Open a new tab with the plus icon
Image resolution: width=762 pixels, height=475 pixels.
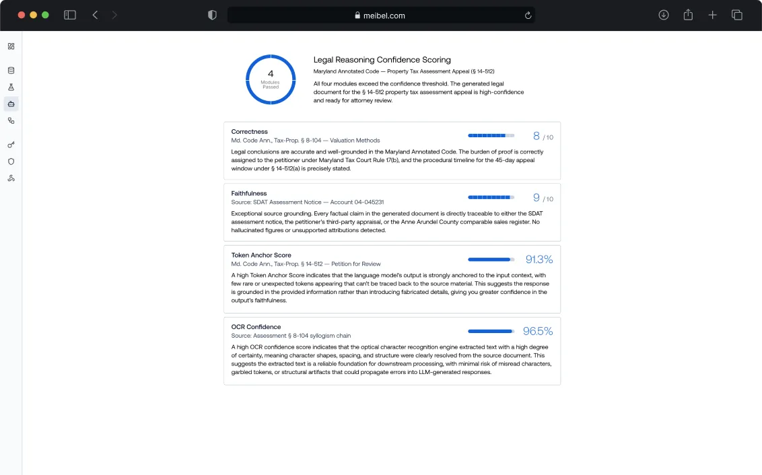(712, 14)
